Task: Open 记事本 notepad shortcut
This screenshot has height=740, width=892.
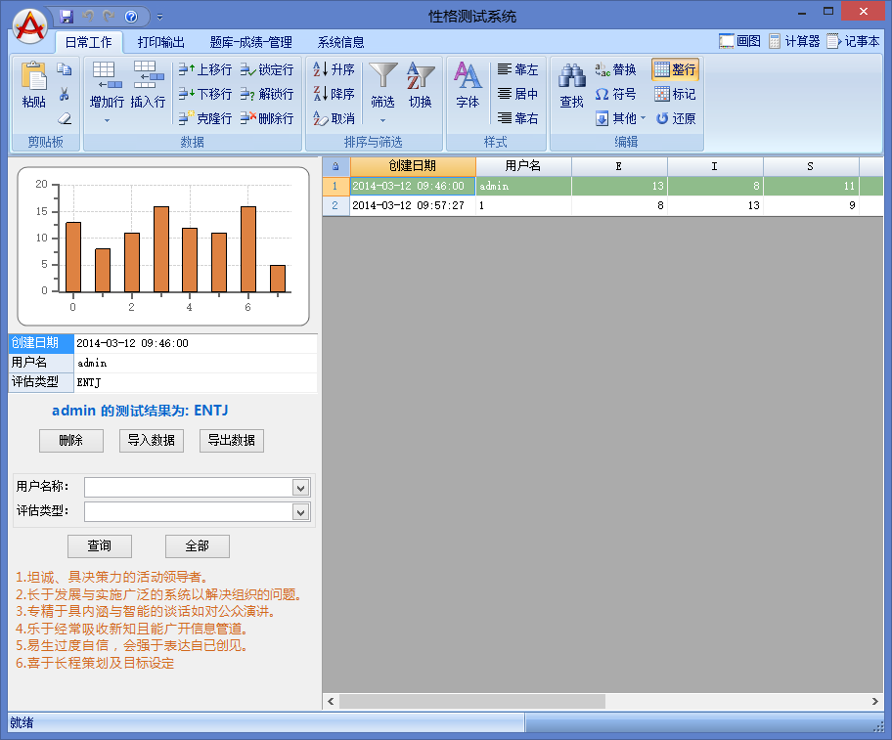Action: 853,41
